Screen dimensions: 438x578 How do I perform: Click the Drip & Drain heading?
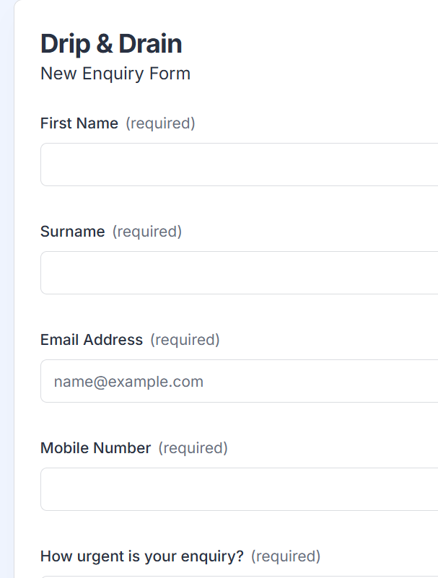click(111, 44)
